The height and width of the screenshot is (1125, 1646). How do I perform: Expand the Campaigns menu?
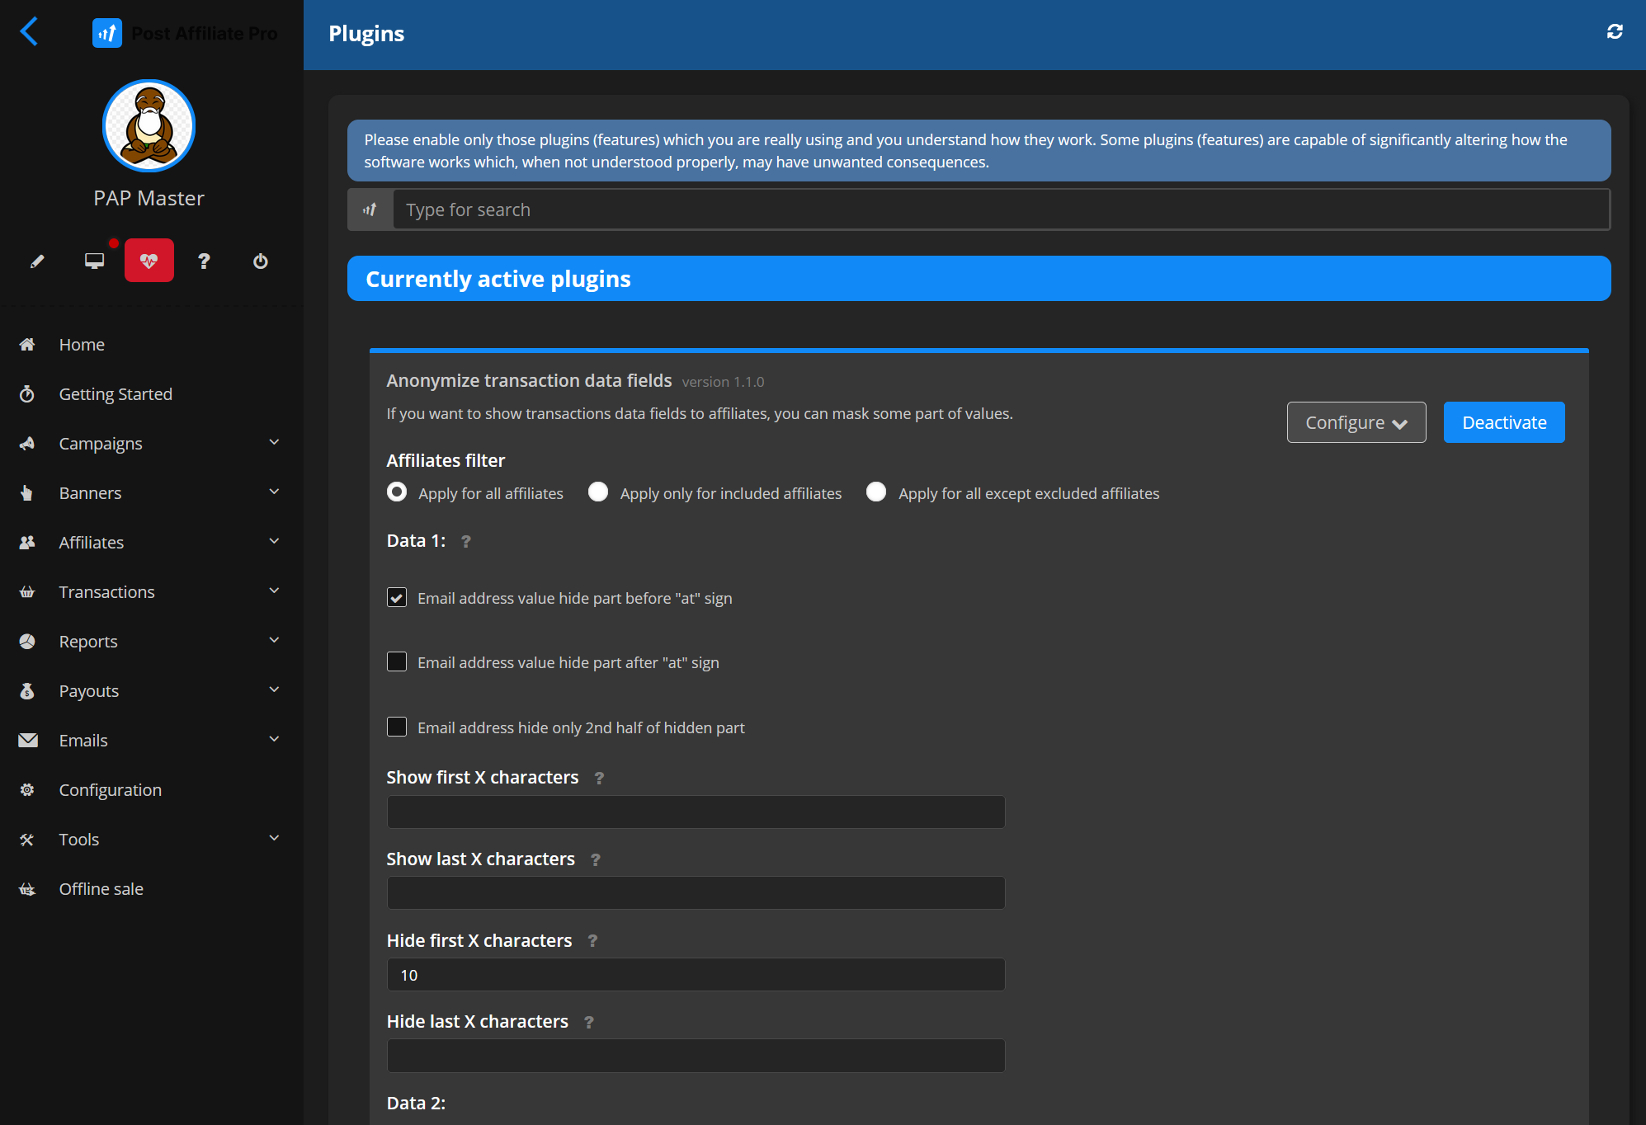(x=149, y=444)
